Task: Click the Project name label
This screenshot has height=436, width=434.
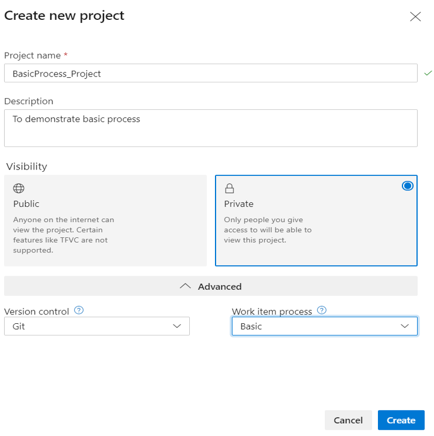Action: [32, 56]
